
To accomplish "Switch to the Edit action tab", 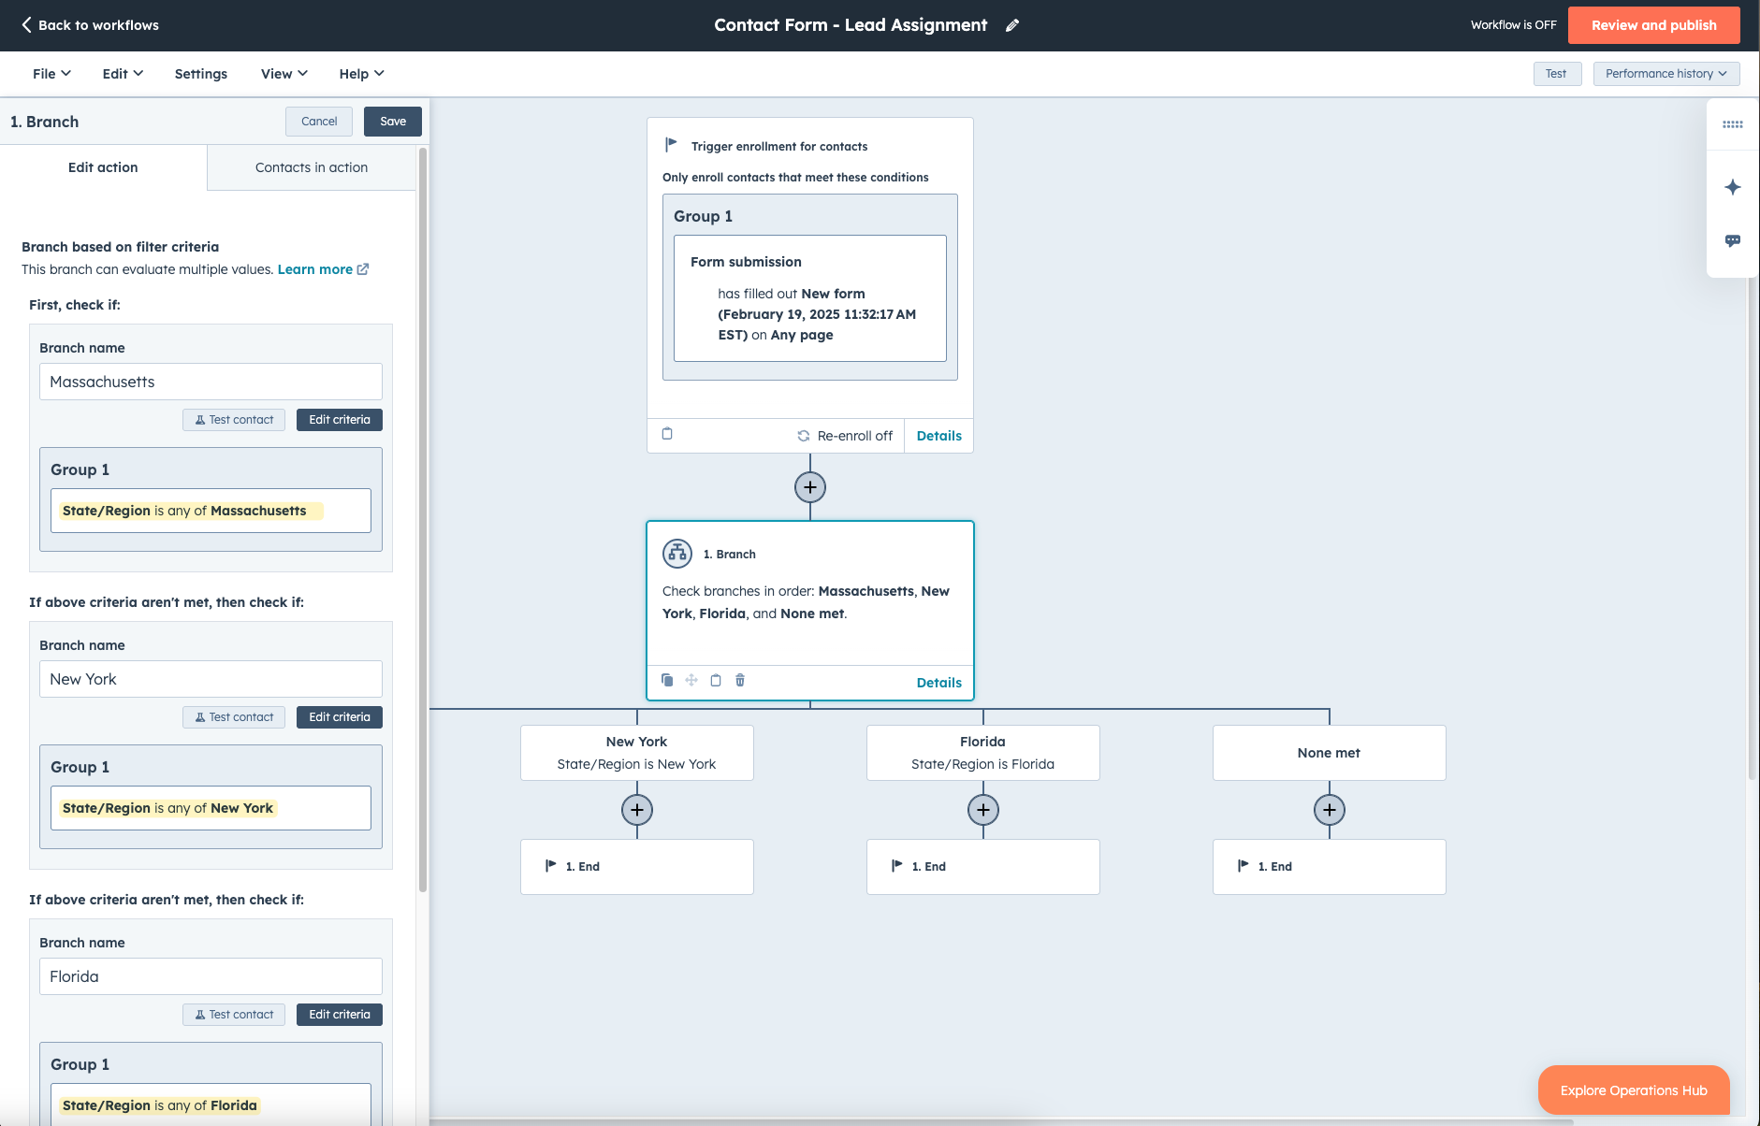I will (x=103, y=167).
